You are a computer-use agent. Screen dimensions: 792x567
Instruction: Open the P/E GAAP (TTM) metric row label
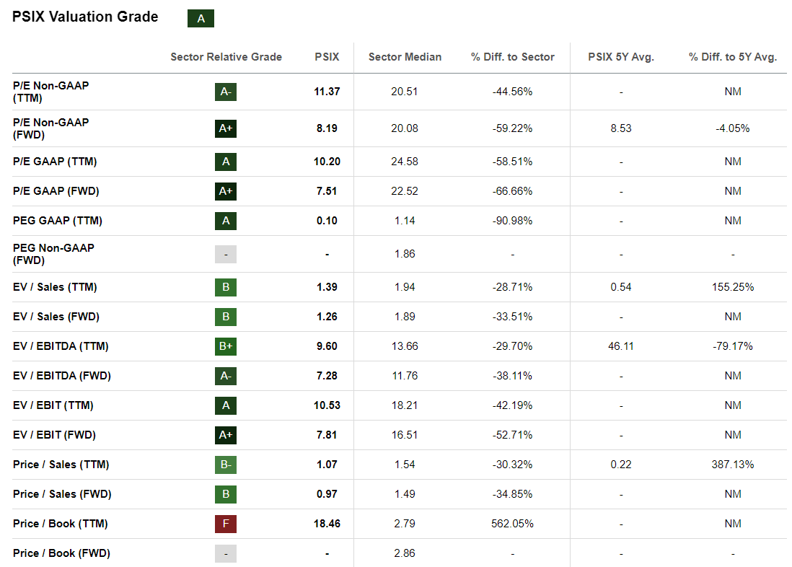[55, 162]
